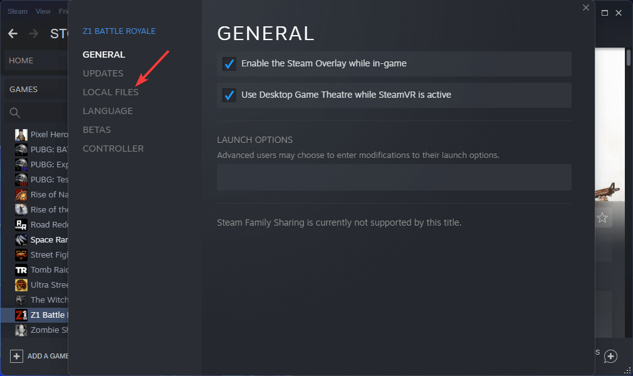The width and height of the screenshot is (633, 376).
Task: Uncheck Use Desktop Game Theatre checkbox
Action: [x=229, y=95]
